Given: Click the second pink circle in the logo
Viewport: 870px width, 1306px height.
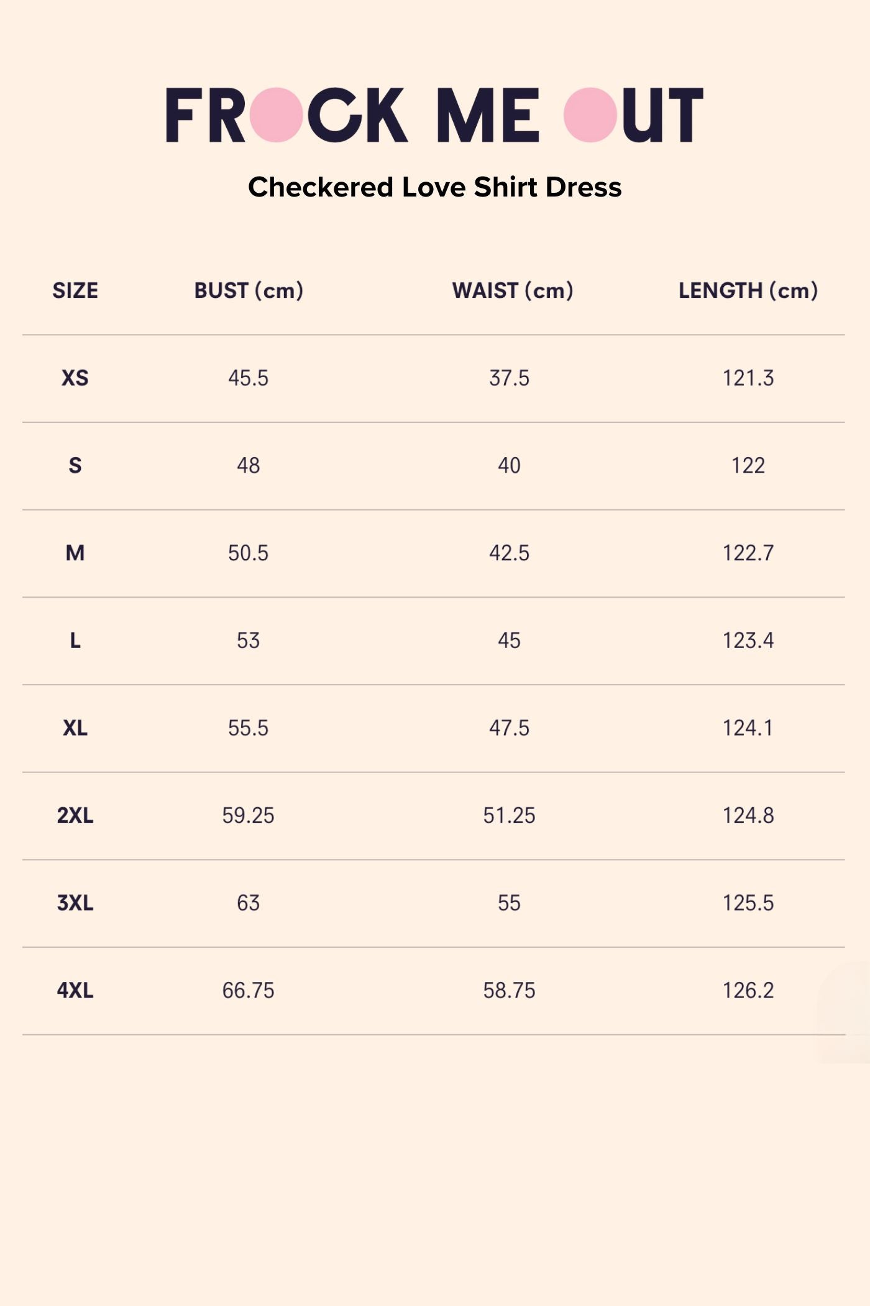Looking at the screenshot, I should coord(590,115).
